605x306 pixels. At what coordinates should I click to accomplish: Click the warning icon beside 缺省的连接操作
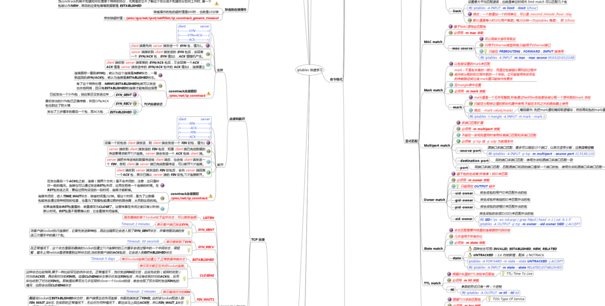coord(216,3)
